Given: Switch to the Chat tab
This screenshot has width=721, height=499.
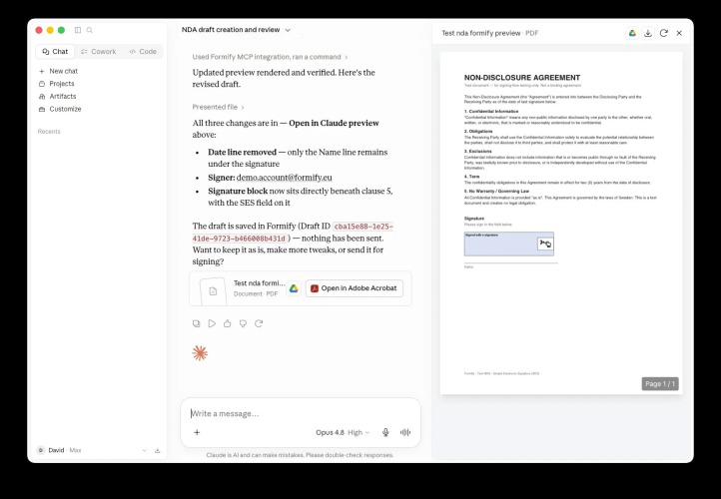Looking at the screenshot, I should (x=55, y=52).
